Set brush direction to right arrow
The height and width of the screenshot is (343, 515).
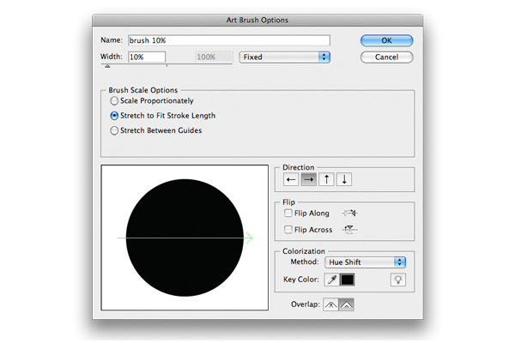click(x=309, y=179)
